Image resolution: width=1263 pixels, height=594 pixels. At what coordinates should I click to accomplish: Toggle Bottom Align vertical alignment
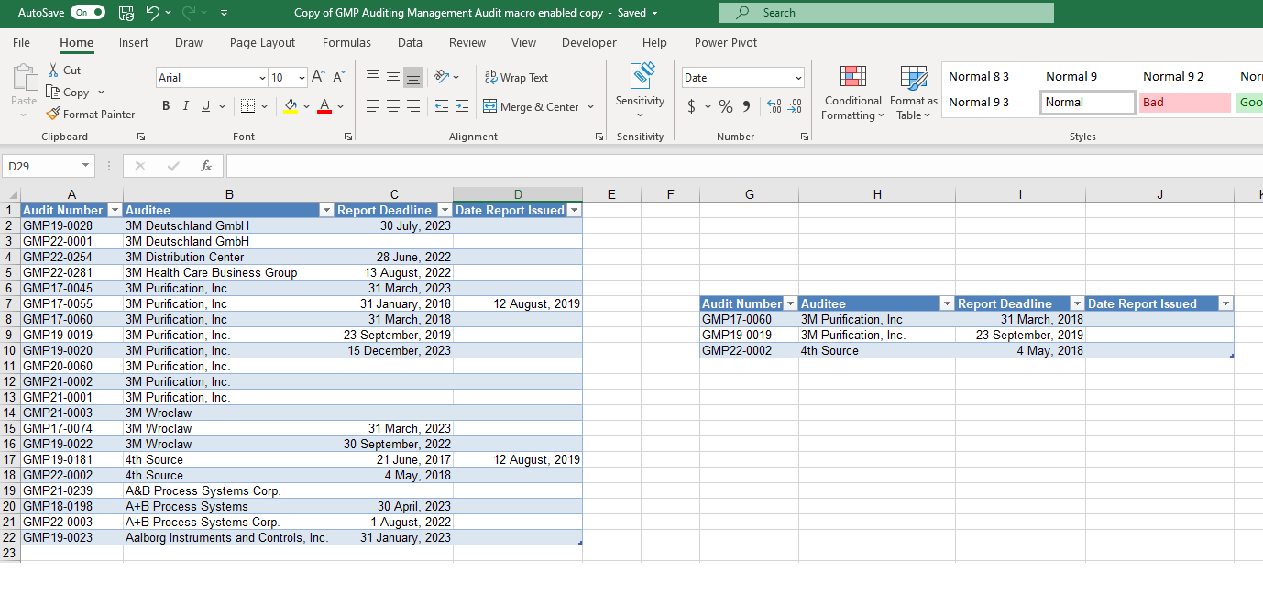click(x=413, y=77)
